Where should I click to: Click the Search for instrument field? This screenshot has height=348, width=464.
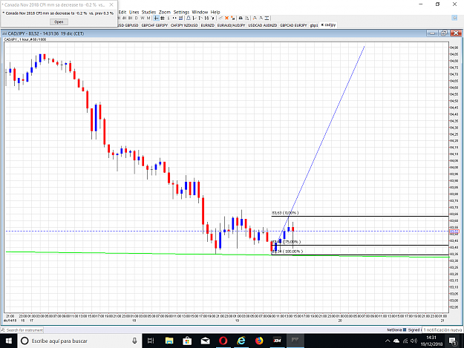click(22, 330)
